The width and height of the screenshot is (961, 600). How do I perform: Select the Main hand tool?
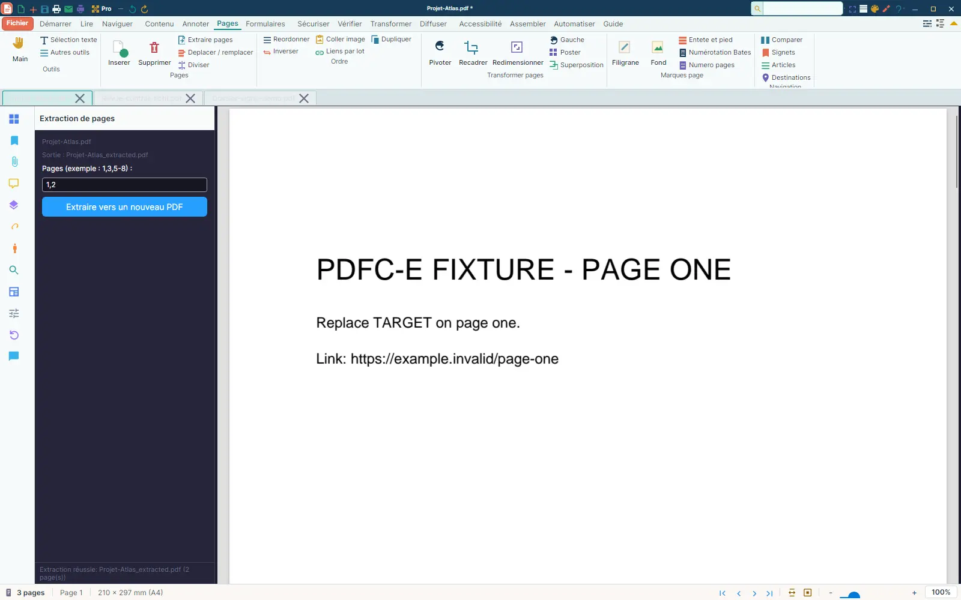(19, 49)
